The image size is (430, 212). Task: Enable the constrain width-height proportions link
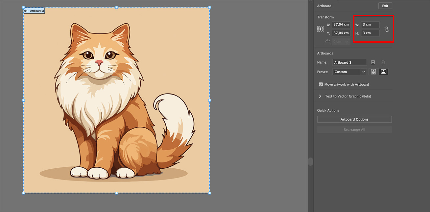[x=387, y=29]
